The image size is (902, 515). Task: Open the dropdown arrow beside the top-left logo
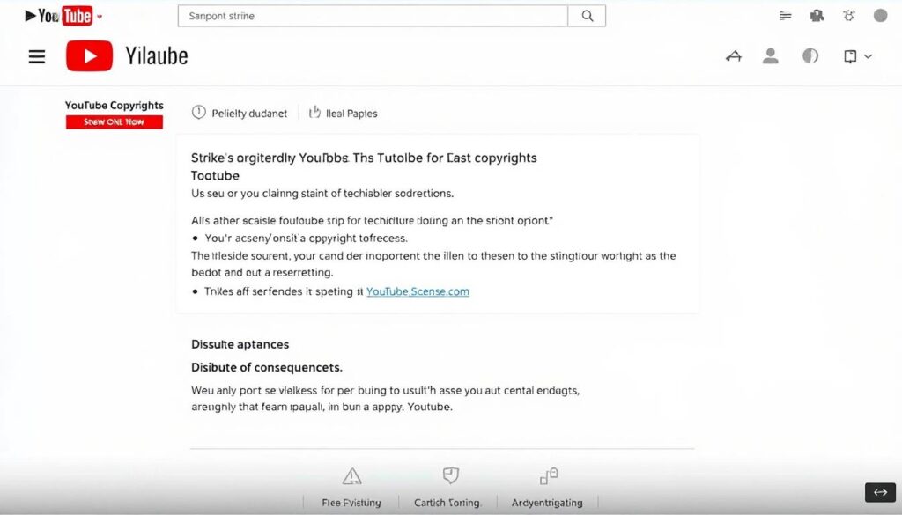pyautogui.click(x=101, y=15)
